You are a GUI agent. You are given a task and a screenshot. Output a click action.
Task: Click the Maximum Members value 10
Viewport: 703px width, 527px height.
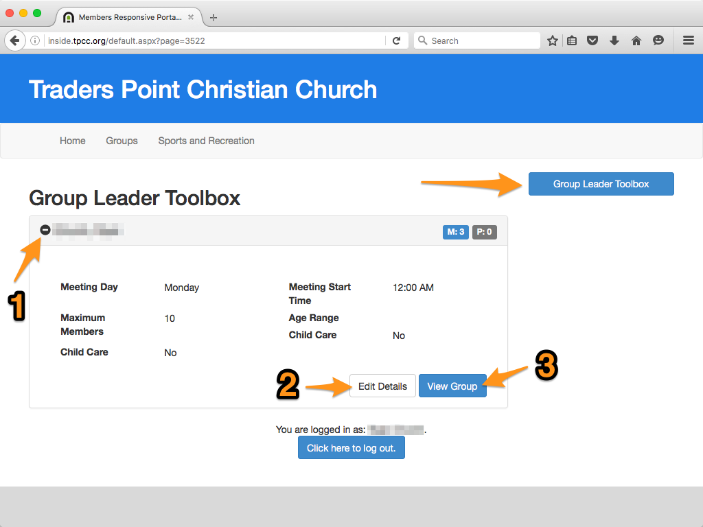[170, 318]
